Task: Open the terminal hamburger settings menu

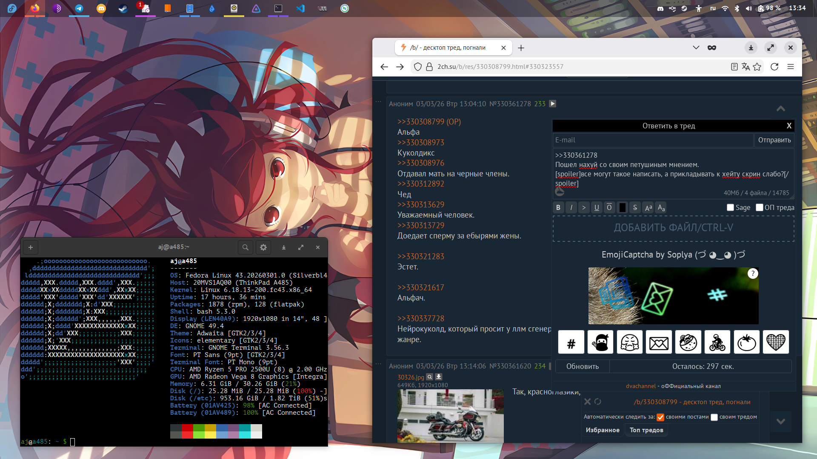Action: pyautogui.click(x=263, y=247)
